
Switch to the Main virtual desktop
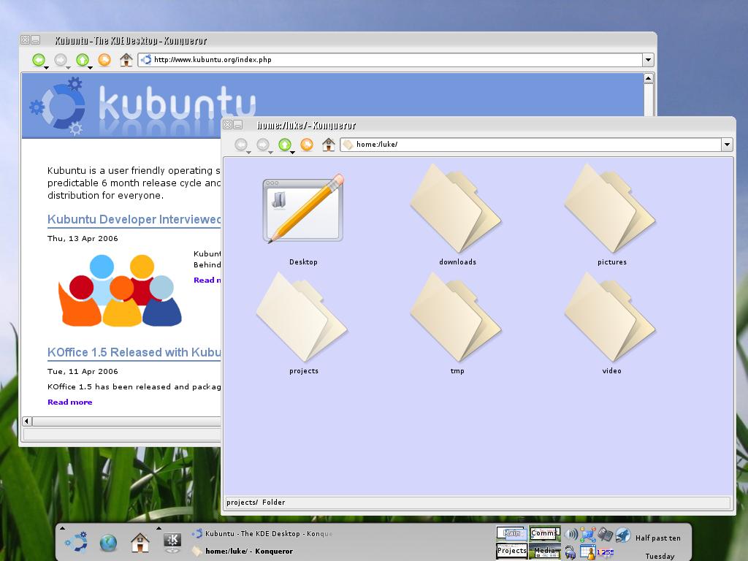click(511, 533)
